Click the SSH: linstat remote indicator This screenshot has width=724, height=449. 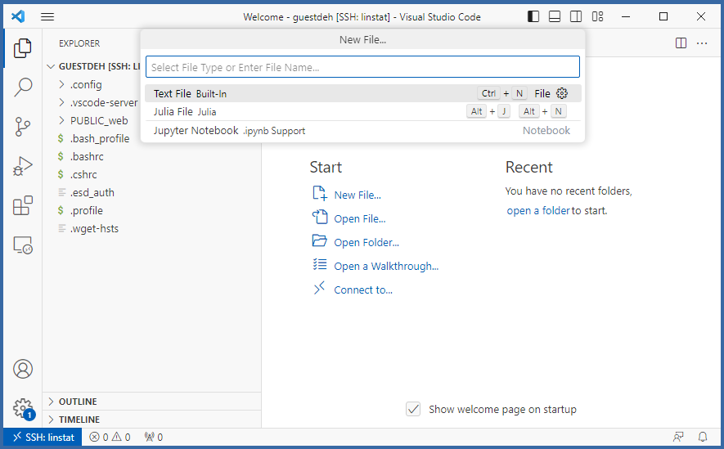43,438
